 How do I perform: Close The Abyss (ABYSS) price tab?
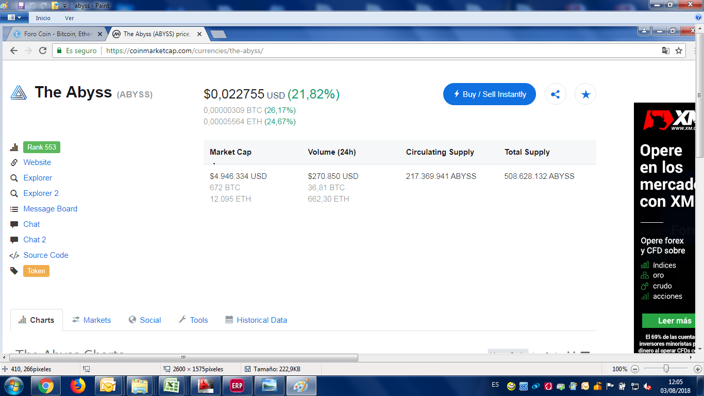(199, 34)
